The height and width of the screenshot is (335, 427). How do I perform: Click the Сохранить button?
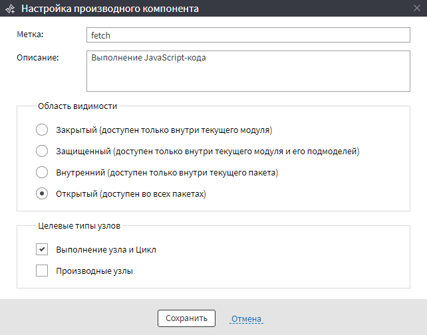coord(186,318)
